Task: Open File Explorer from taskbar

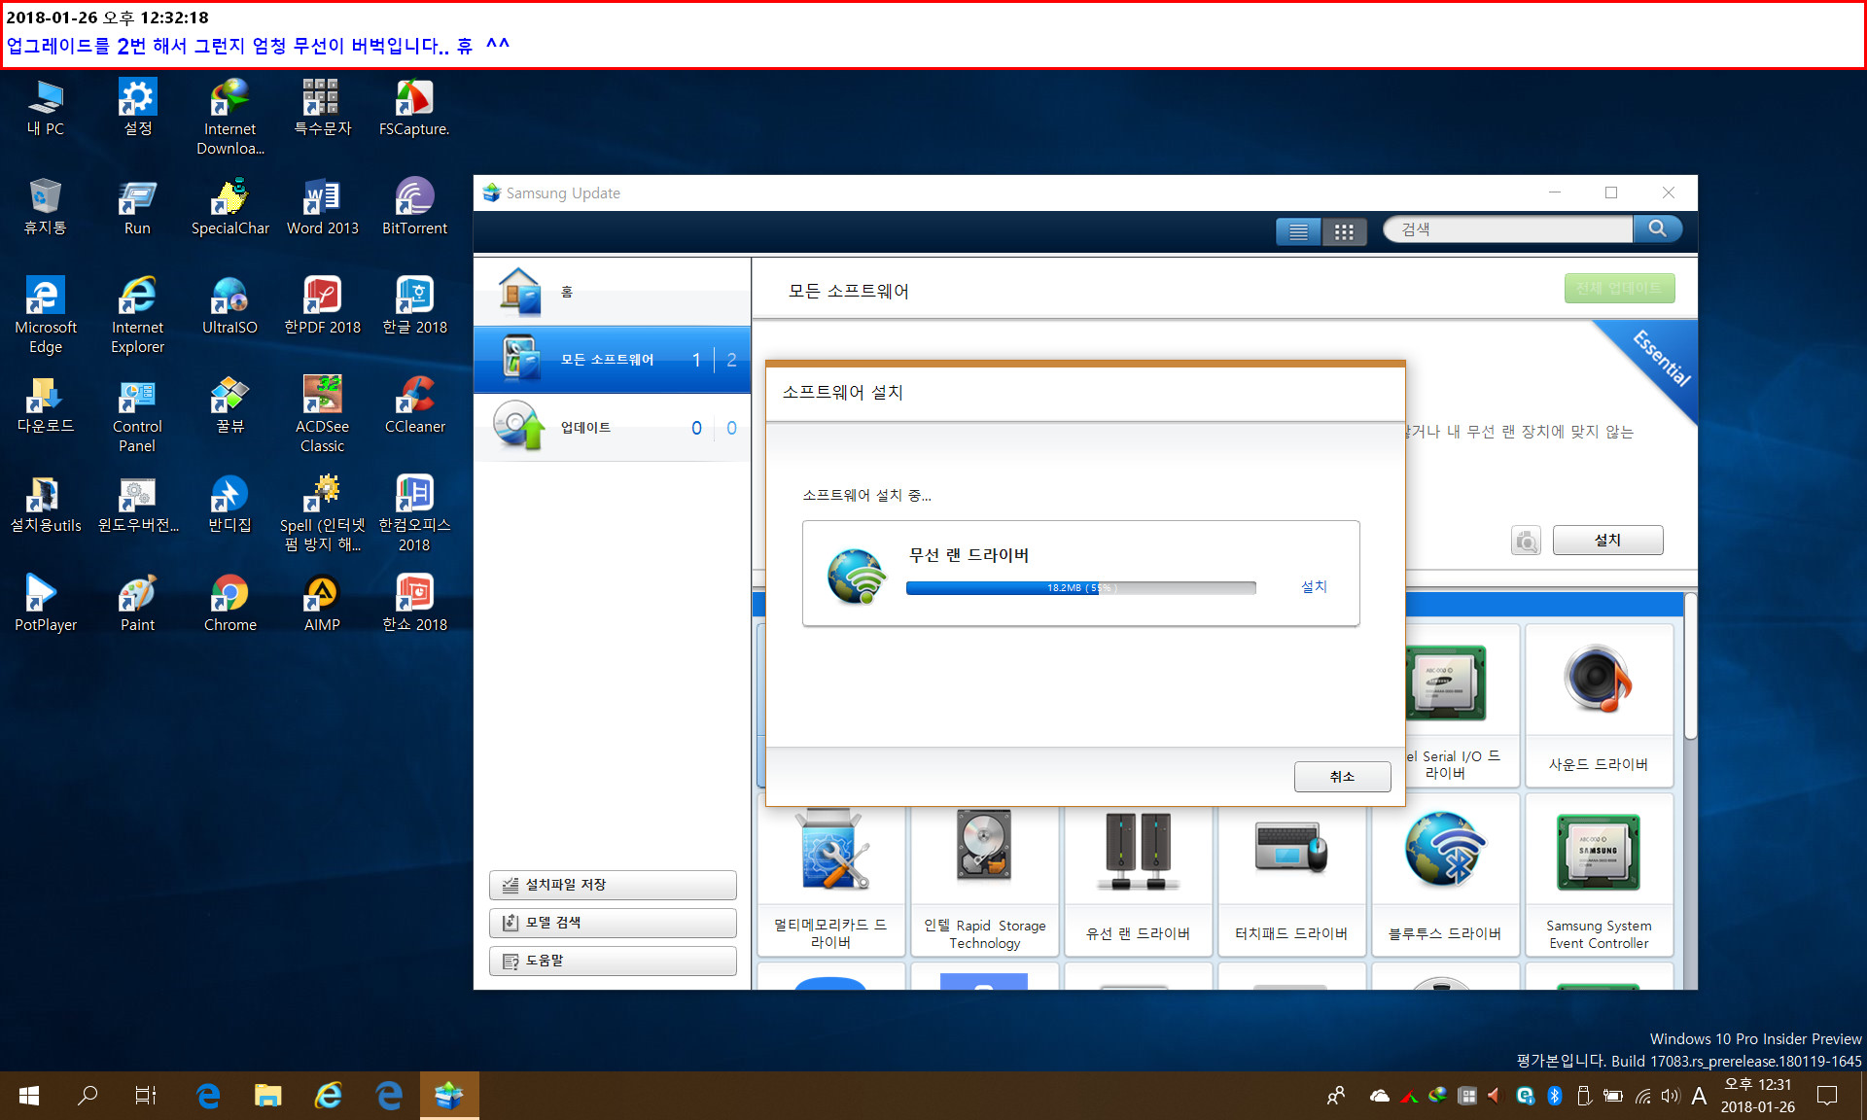Action: pos(267,1096)
